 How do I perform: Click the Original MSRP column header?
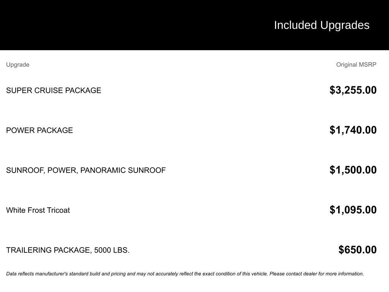(356, 65)
